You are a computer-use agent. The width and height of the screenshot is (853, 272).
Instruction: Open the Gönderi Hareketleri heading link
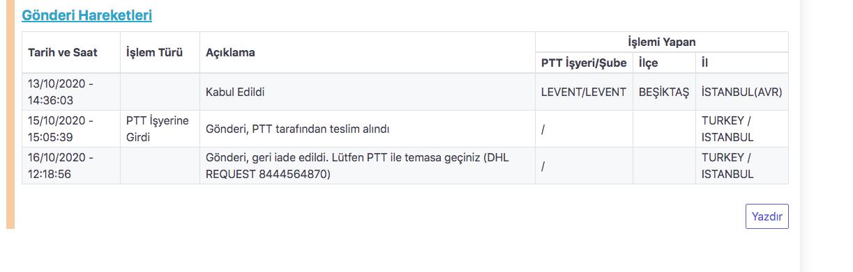[x=86, y=15]
